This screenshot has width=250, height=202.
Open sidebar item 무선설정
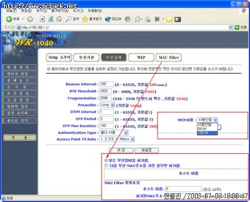point(19,93)
